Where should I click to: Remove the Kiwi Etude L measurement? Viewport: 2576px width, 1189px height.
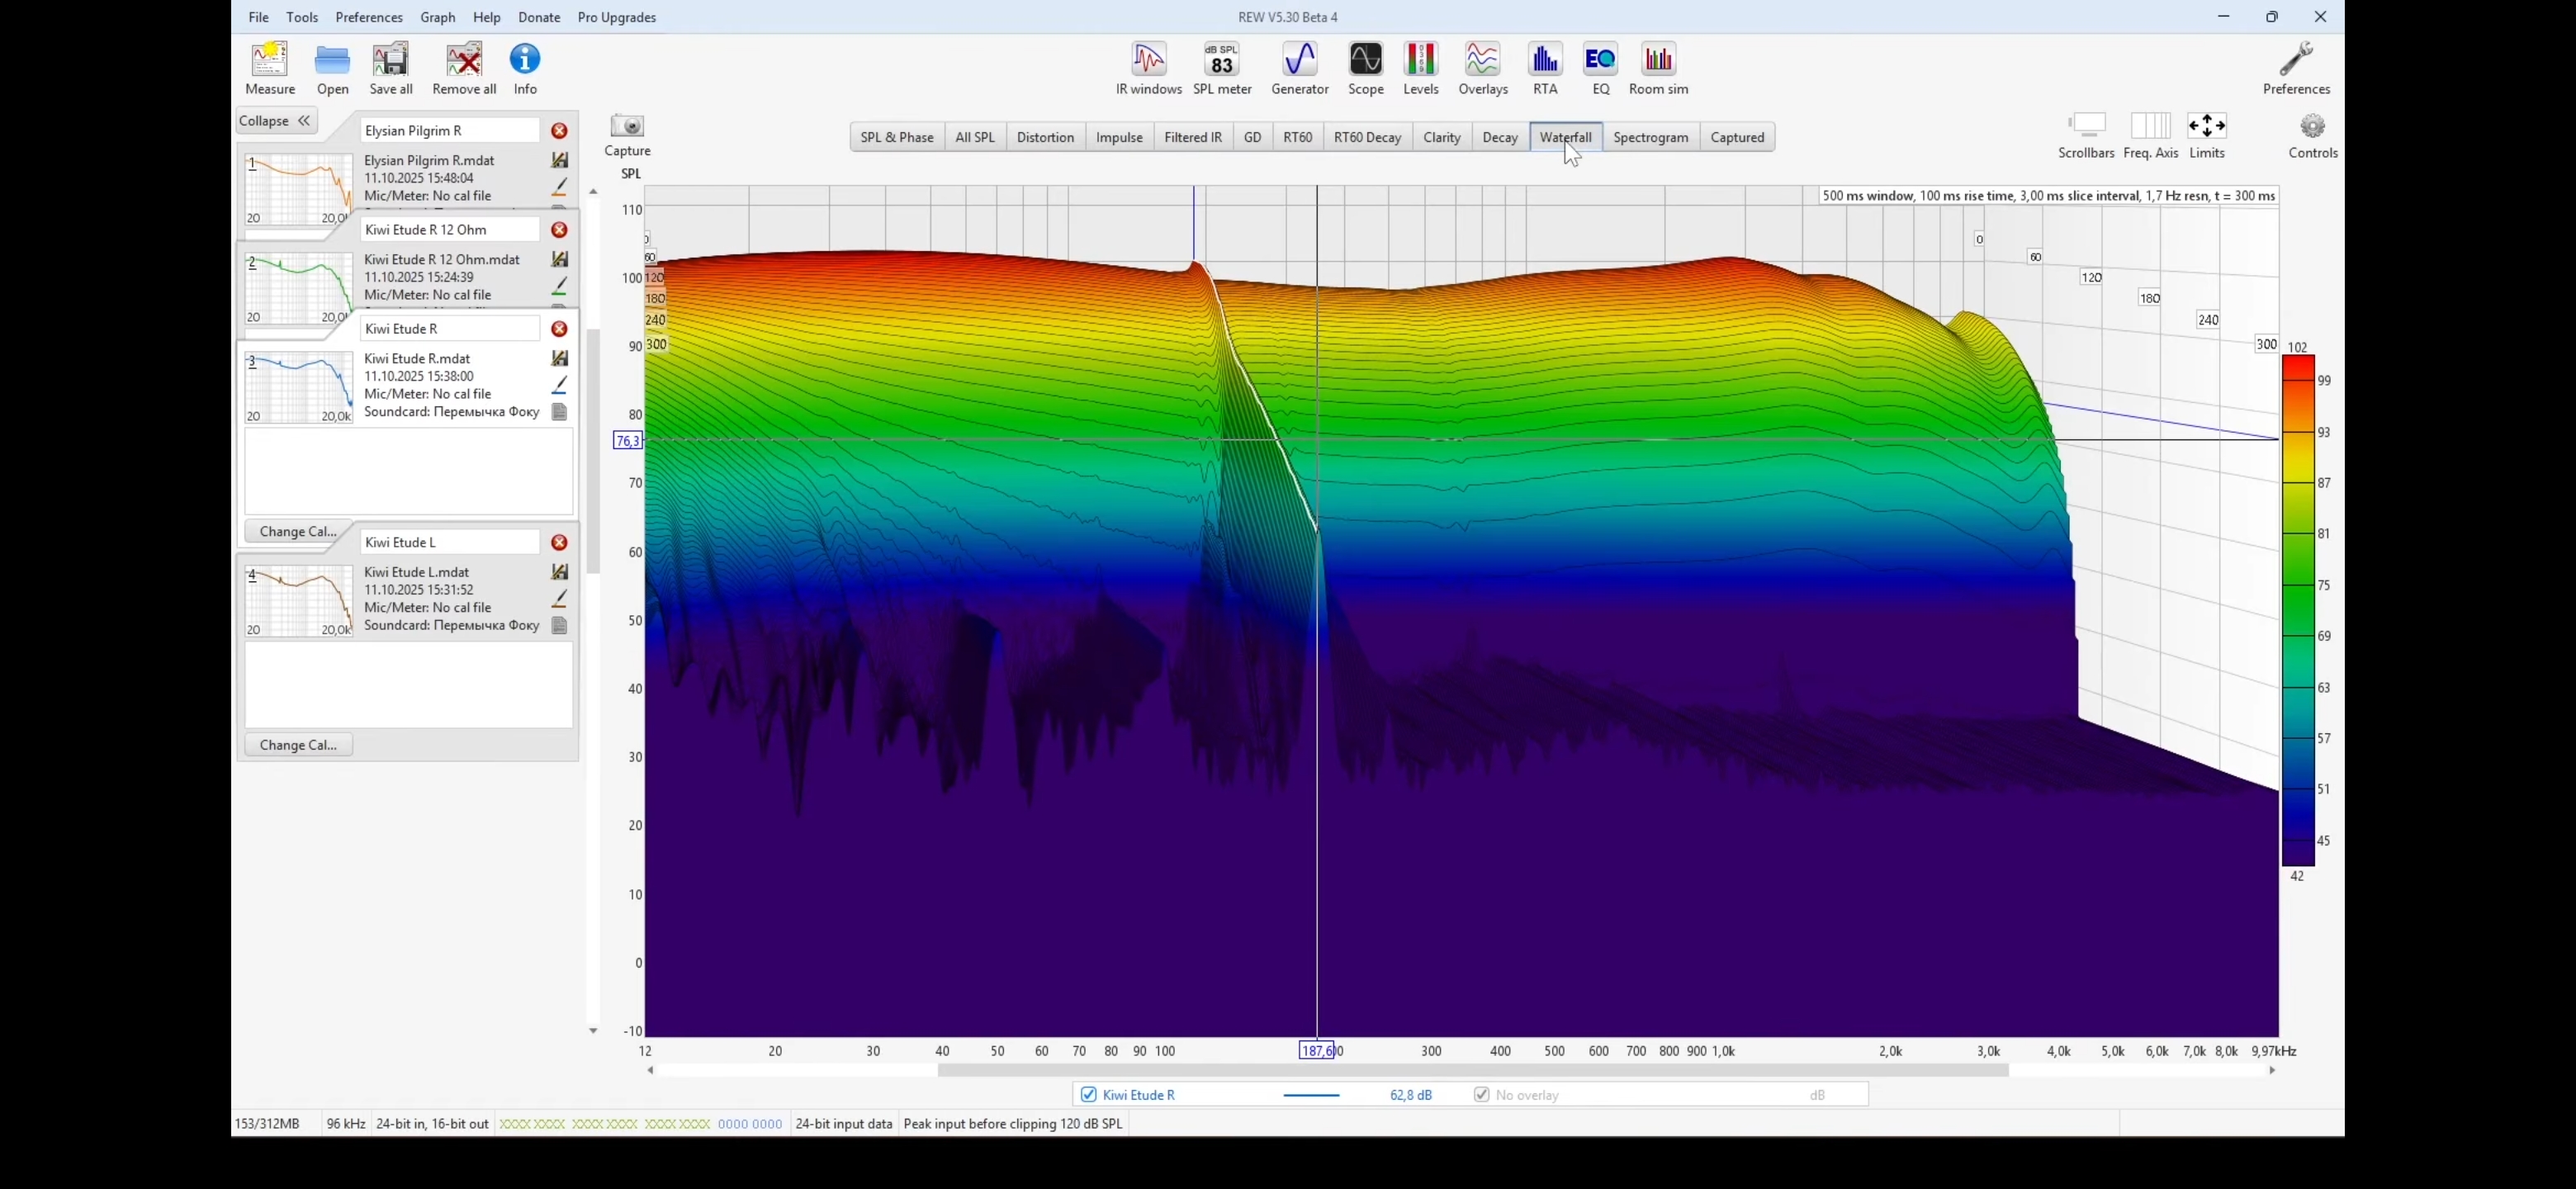click(x=559, y=542)
